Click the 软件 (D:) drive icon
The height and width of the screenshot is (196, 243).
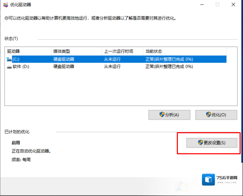9,66
